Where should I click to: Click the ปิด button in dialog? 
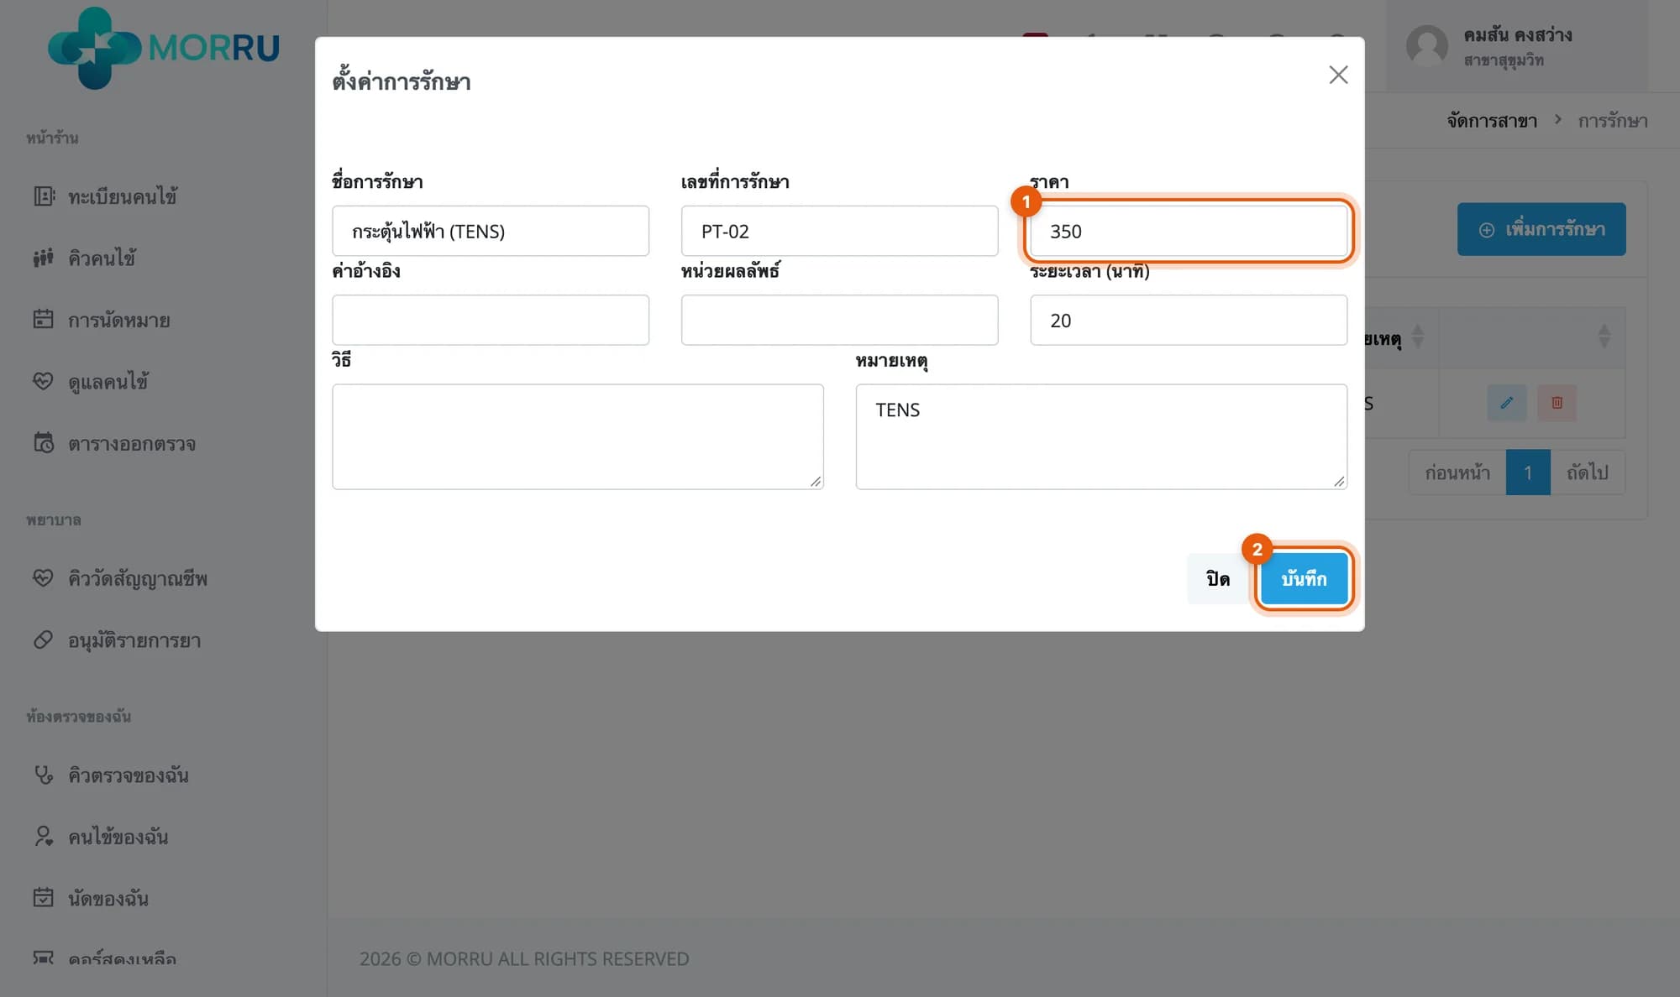point(1218,578)
